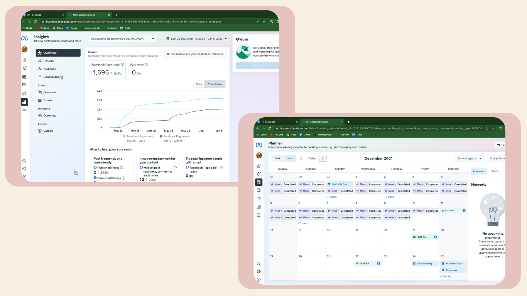This screenshot has height=296, width=527.
Task: Switch reach chart to Cumulative view
Action: 215,84
